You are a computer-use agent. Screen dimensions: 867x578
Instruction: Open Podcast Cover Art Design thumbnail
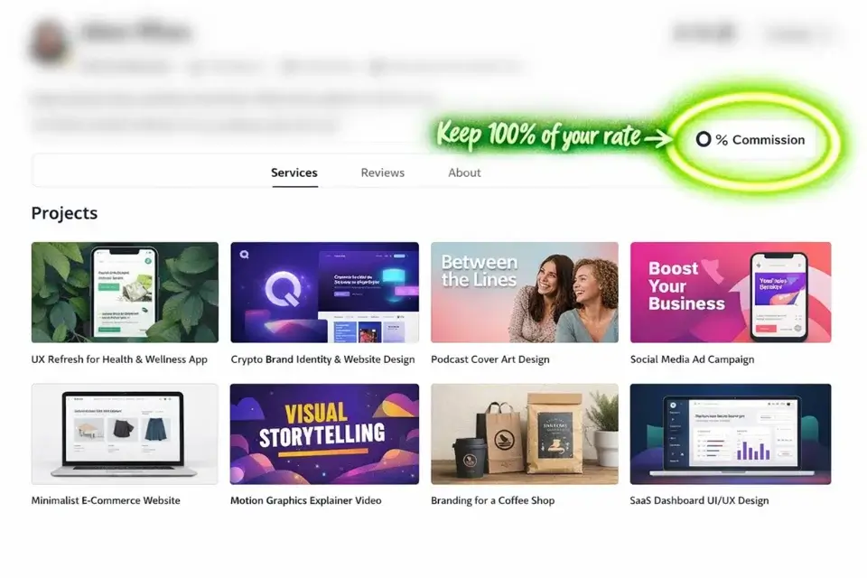[x=525, y=292]
